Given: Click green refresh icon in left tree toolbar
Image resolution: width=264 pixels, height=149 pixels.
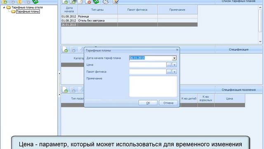Looking at the screenshot, I should (x=35, y=2).
